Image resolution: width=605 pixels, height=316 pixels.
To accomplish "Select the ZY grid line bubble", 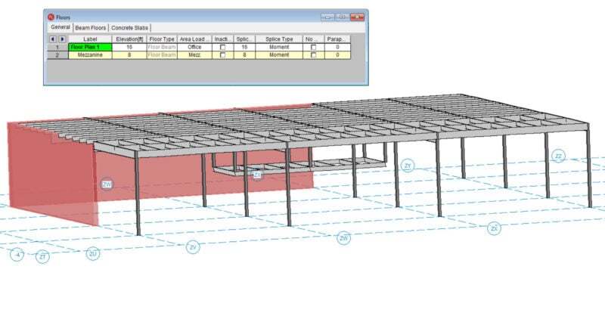I will click(x=408, y=166).
